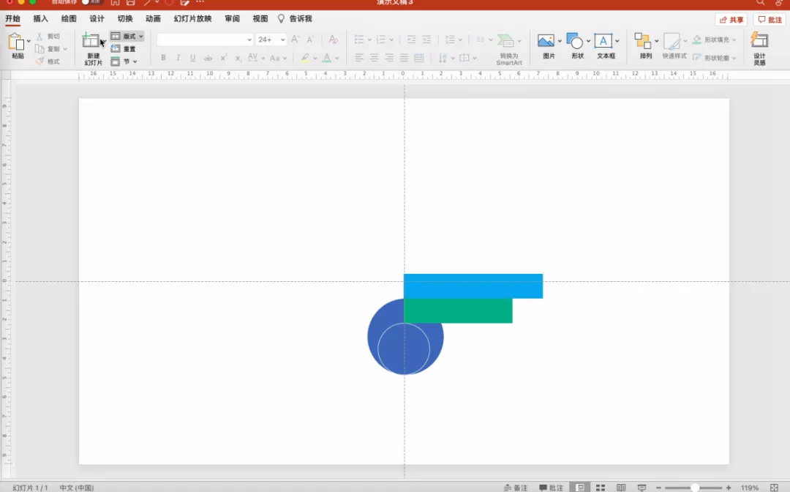Increase font size with larger A

(x=296, y=40)
